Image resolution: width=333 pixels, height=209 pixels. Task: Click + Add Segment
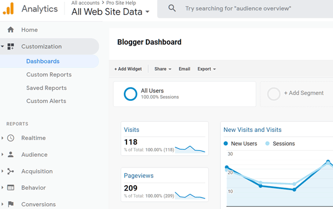(x=304, y=93)
